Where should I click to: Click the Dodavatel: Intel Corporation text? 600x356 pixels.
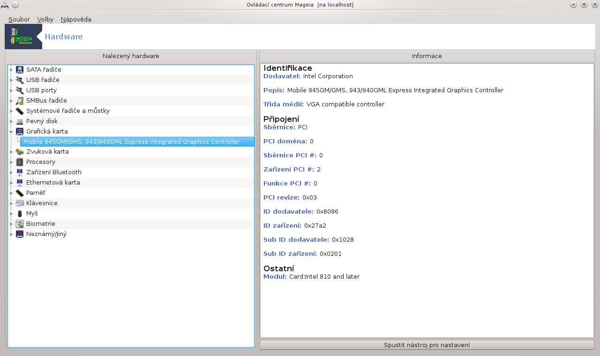click(308, 76)
